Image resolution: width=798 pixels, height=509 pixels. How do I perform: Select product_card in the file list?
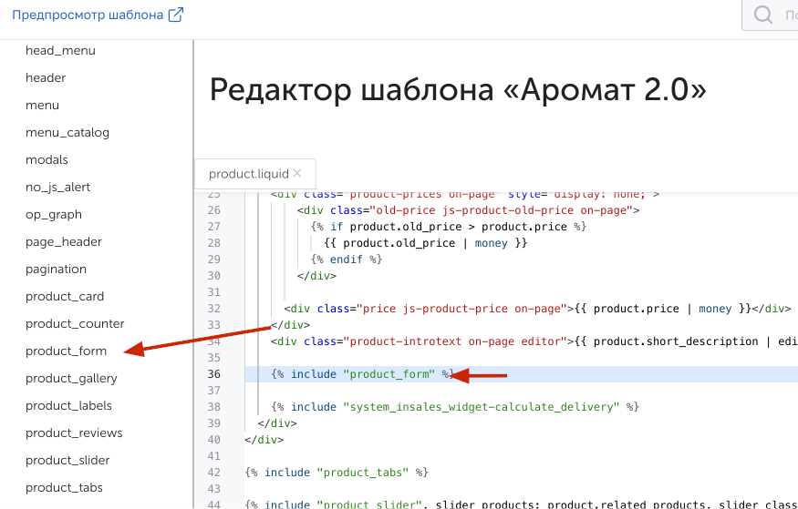click(65, 296)
